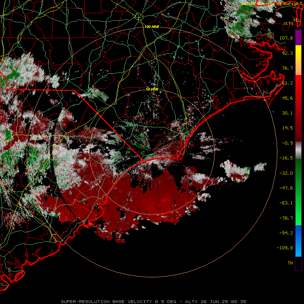This screenshot has height=304, width=304.
Task: Select the -78.7 legend value
Action: 286,218
